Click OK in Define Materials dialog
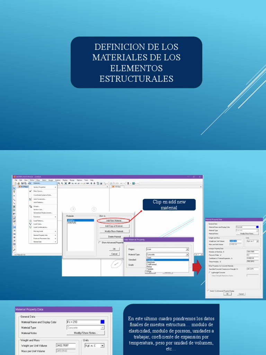 [x=114, y=249]
